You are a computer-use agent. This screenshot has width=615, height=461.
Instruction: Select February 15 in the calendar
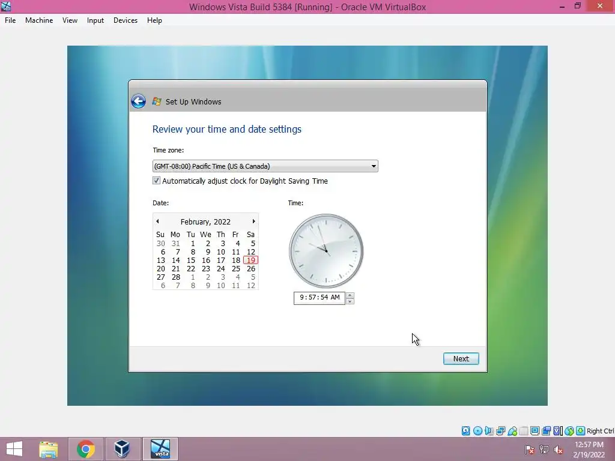(x=190, y=261)
